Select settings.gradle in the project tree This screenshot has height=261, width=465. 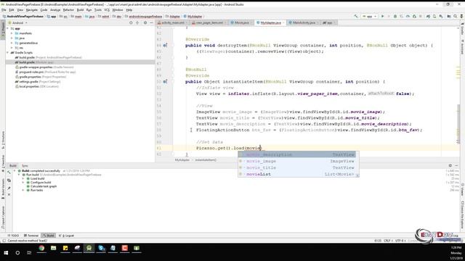point(38,82)
